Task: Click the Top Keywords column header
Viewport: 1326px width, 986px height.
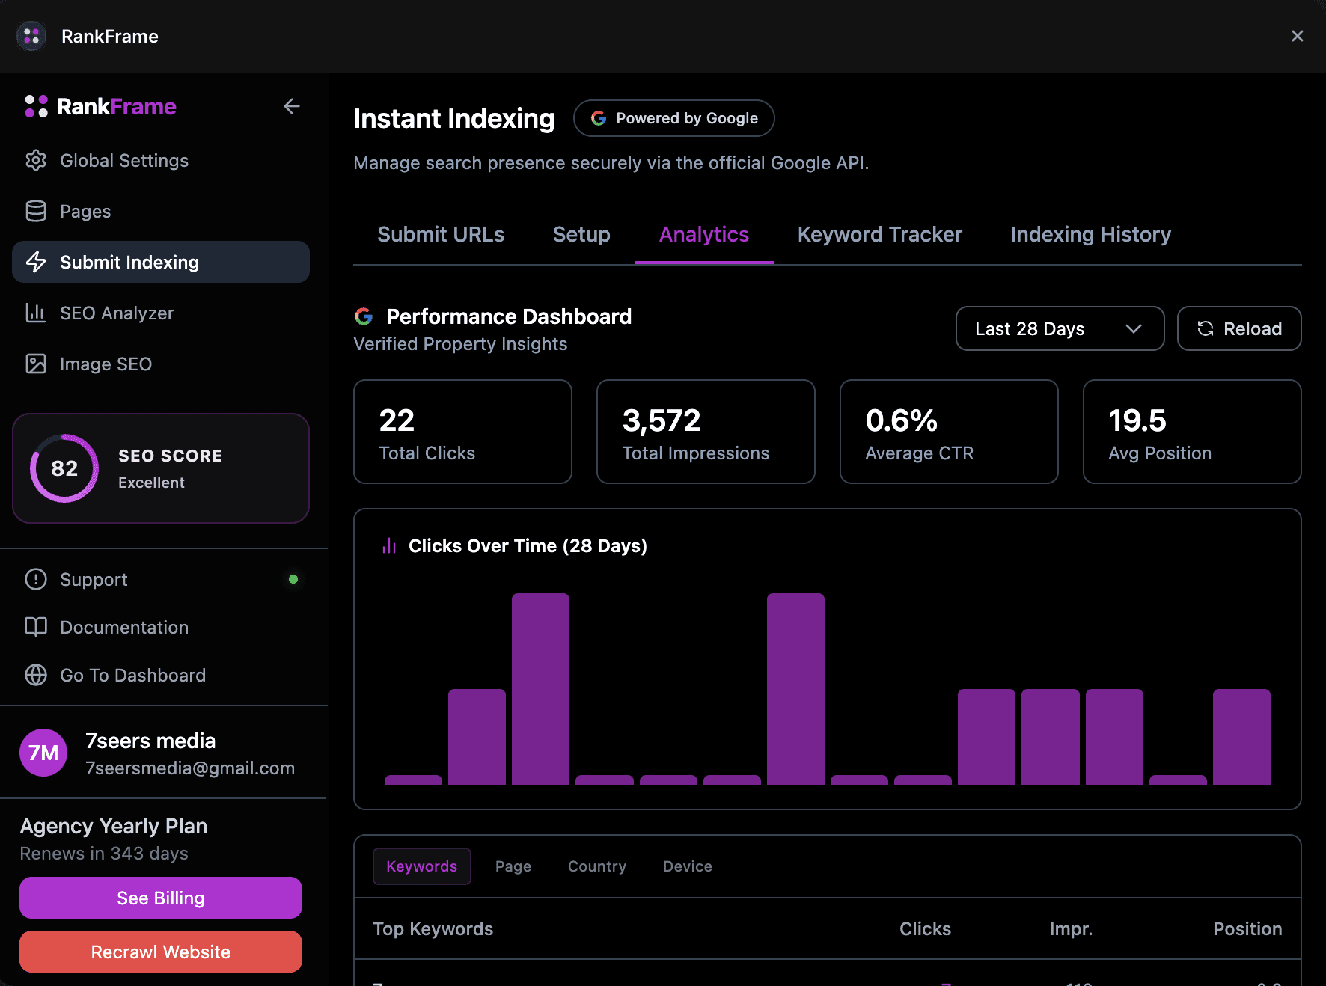Action: pos(433,928)
